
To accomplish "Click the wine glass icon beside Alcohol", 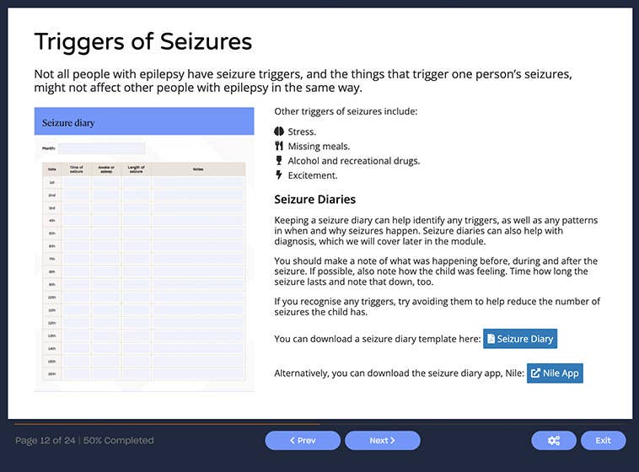I will [x=279, y=160].
